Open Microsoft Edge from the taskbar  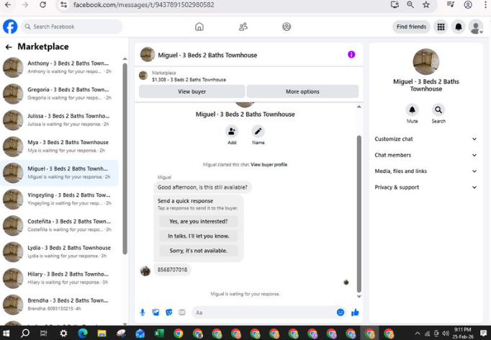(83, 333)
